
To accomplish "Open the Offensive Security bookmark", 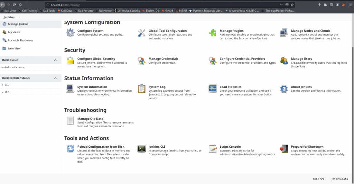I will 127,11.
